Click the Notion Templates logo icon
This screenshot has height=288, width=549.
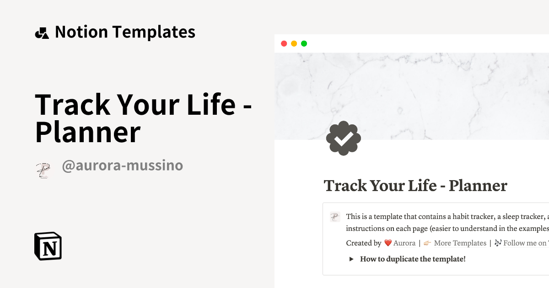pos(42,32)
